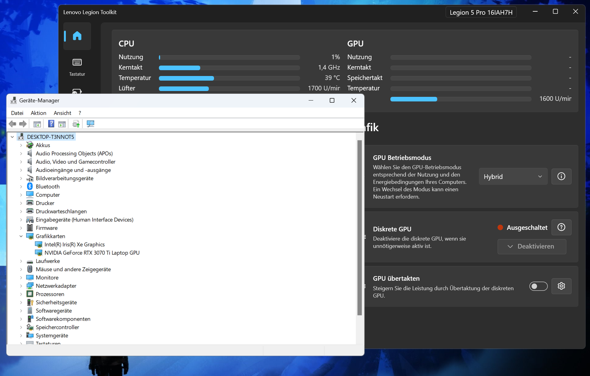Open the Legion Toolkit home page icon
Image resolution: width=590 pixels, height=376 pixels.
(77, 36)
